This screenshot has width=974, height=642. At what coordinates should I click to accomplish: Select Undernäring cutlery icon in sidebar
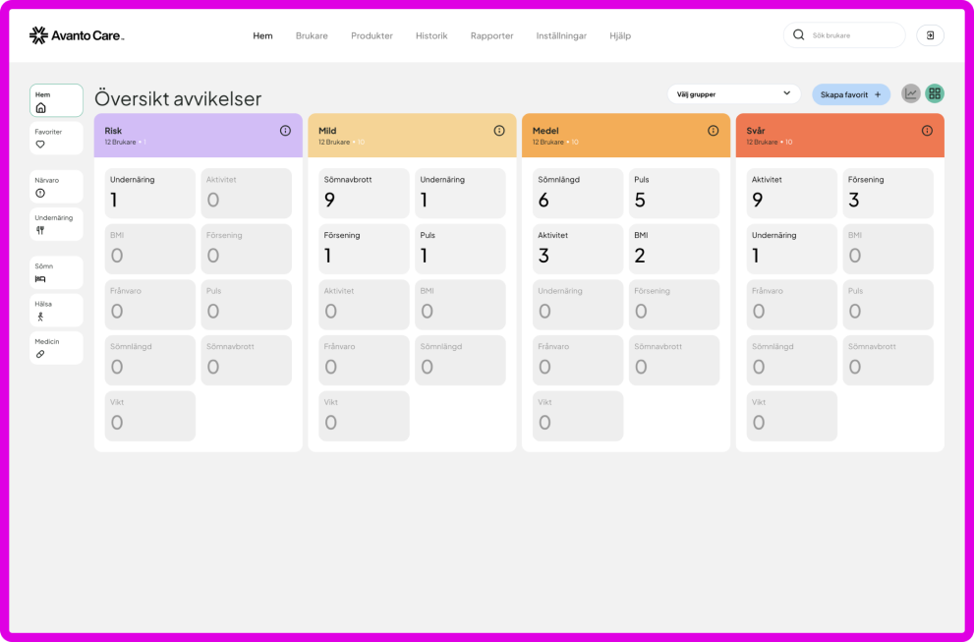[40, 231]
